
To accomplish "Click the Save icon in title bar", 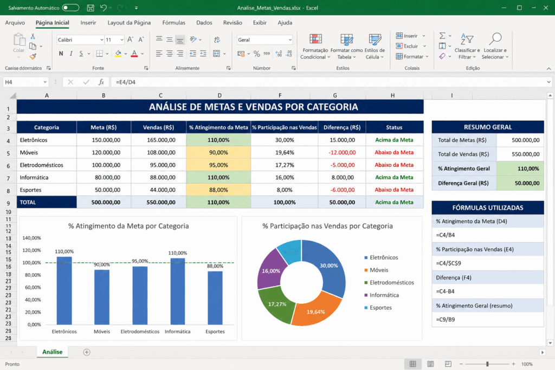I will pyautogui.click(x=91, y=8).
